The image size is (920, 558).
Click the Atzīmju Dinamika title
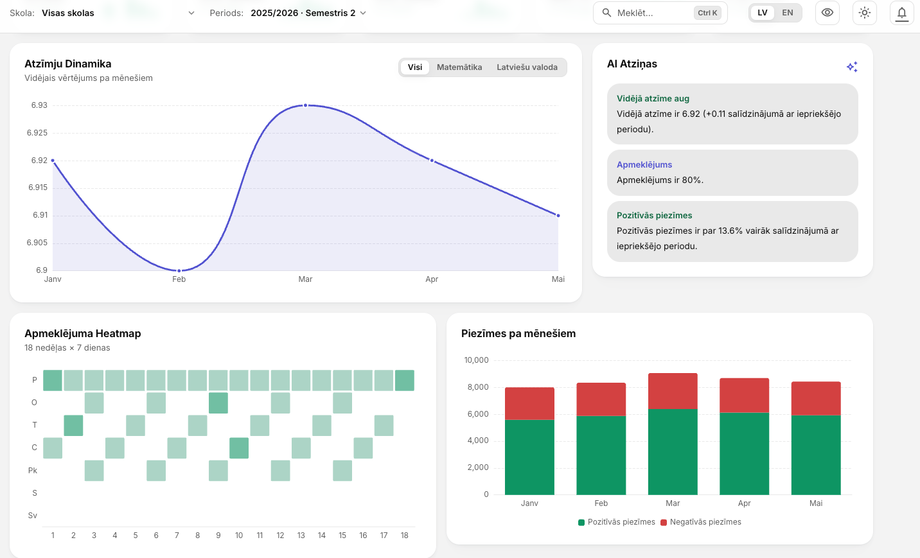point(68,64)
